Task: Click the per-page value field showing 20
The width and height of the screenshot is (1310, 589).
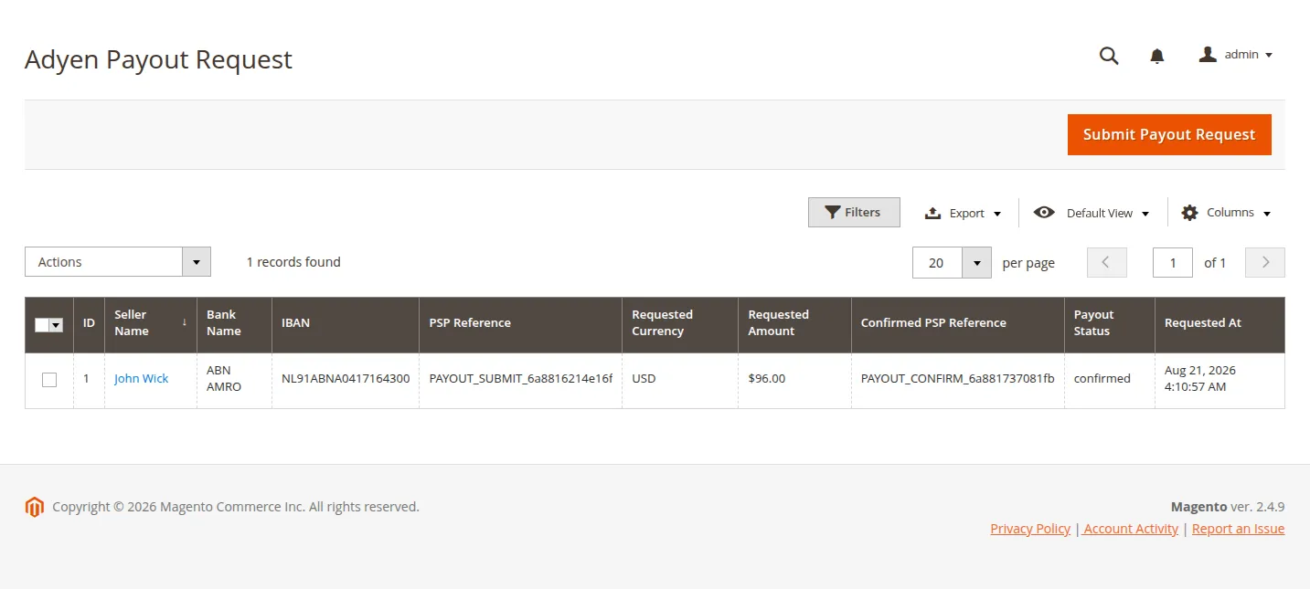Action: pyautogui.click(x=937, y=262)
